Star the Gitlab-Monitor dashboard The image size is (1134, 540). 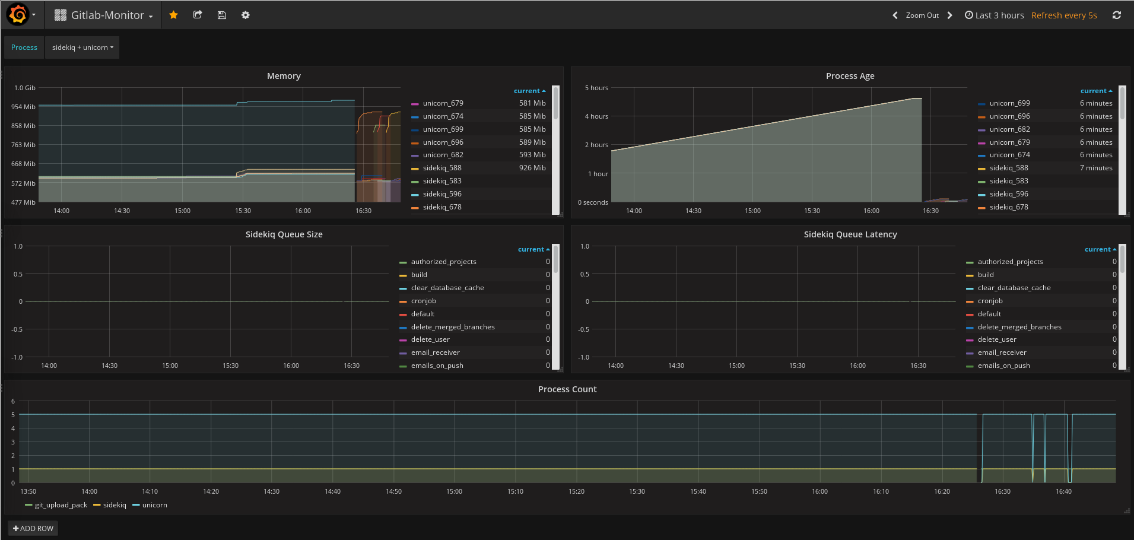click(173, 15)
